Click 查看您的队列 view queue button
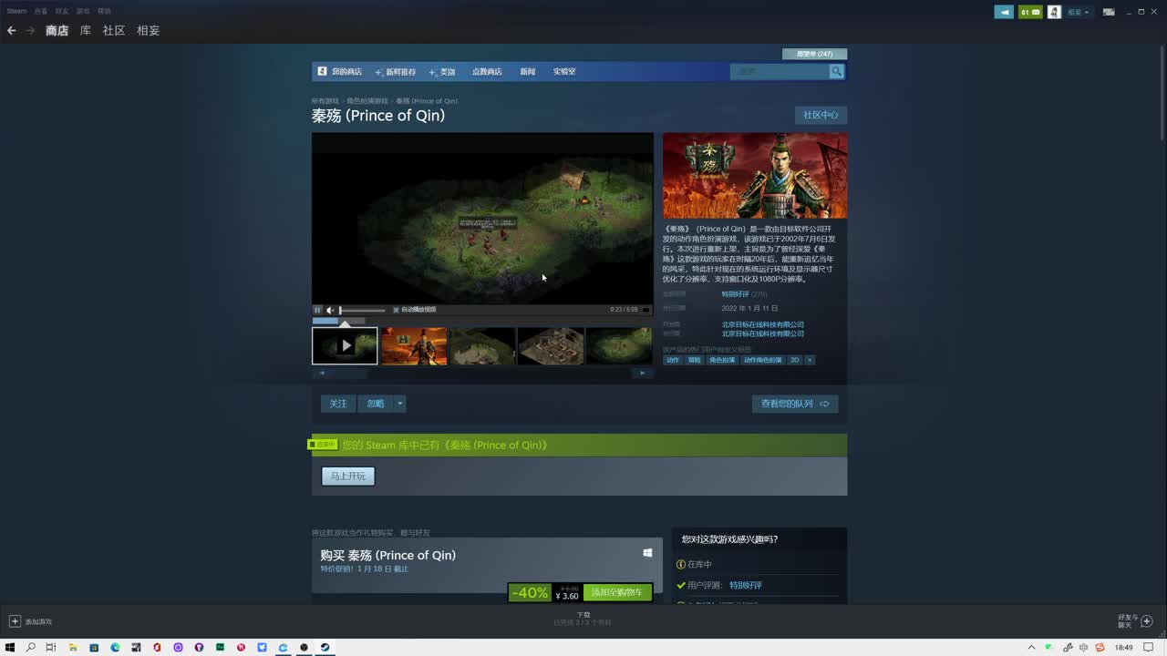 [x=795, y=404]
